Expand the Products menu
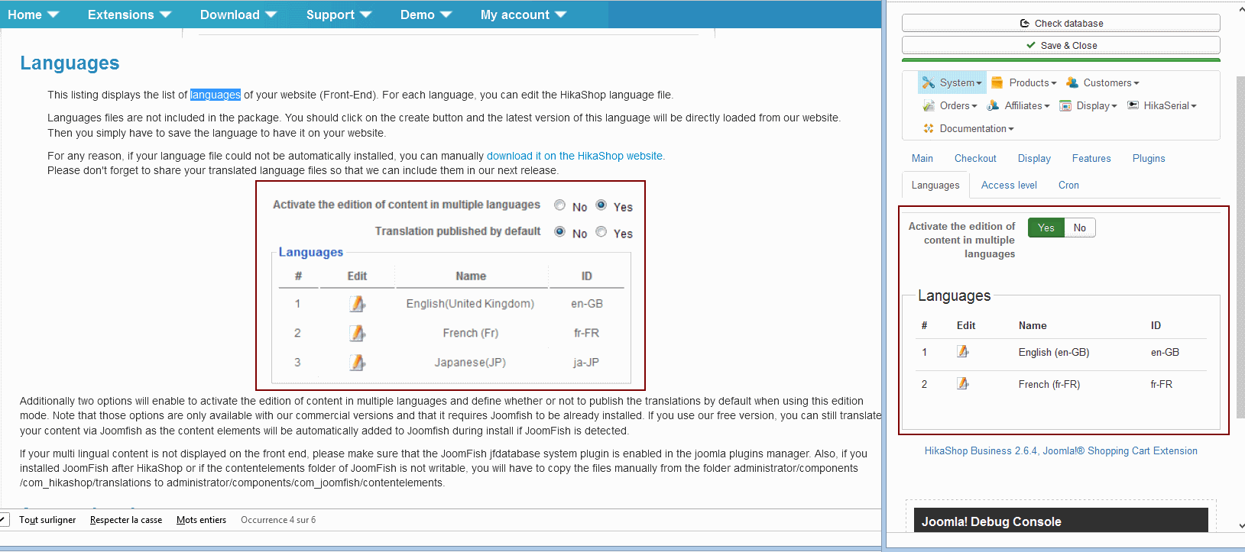The width and height of the screenshot is (1245, 552). (x=1024, y=82)
